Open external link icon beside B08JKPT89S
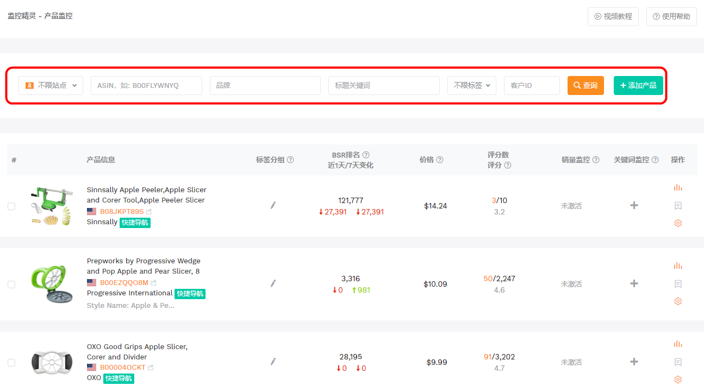The image size is (704, 392). (149, 212)
